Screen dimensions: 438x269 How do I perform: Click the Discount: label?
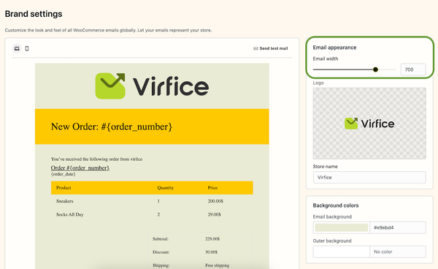coord(161,252)
